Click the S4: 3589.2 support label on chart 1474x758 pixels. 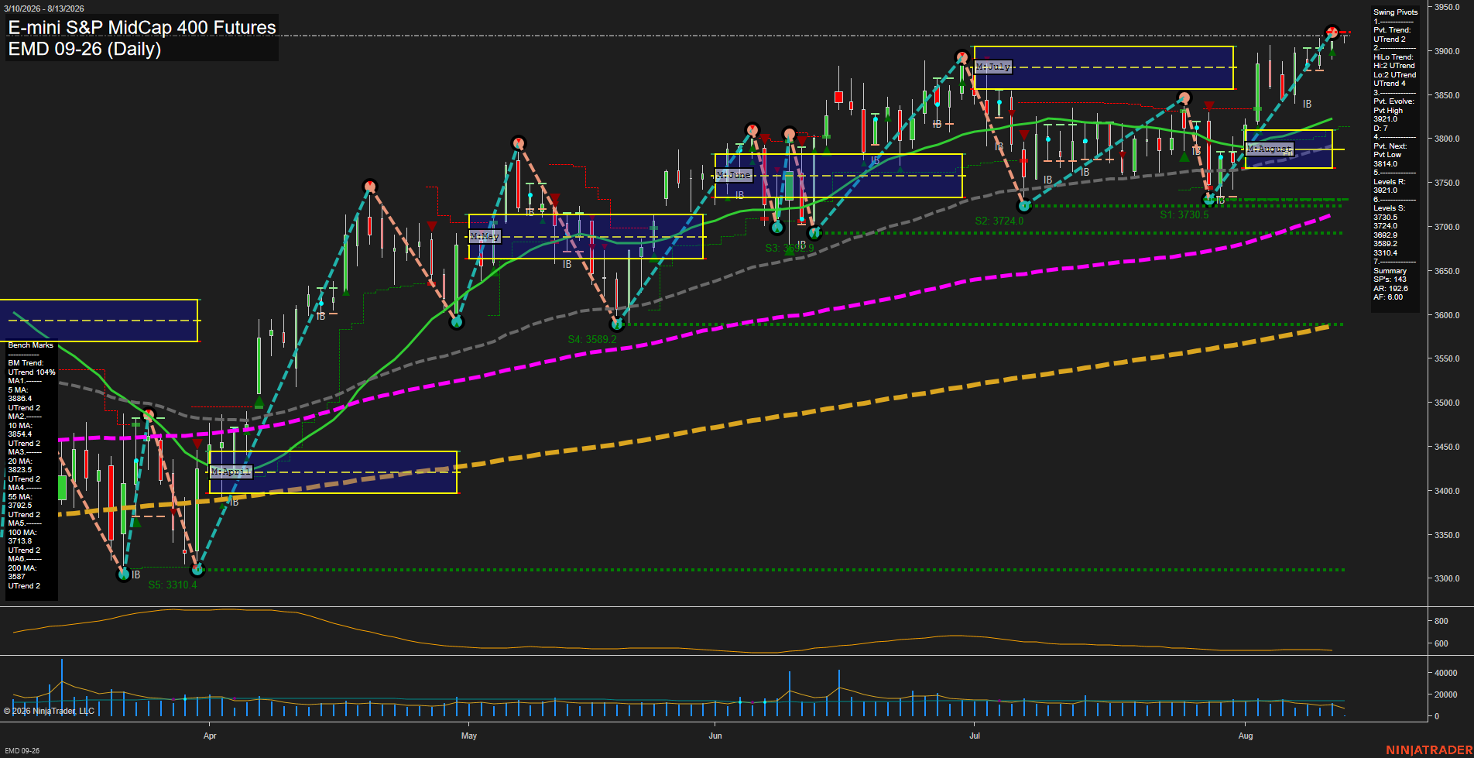pos(592,339)
